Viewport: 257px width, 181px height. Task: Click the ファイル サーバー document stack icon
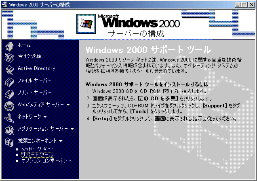tap(9, 82)
